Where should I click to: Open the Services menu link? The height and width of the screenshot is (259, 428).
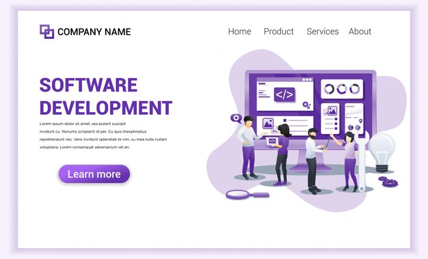(322, 31)
